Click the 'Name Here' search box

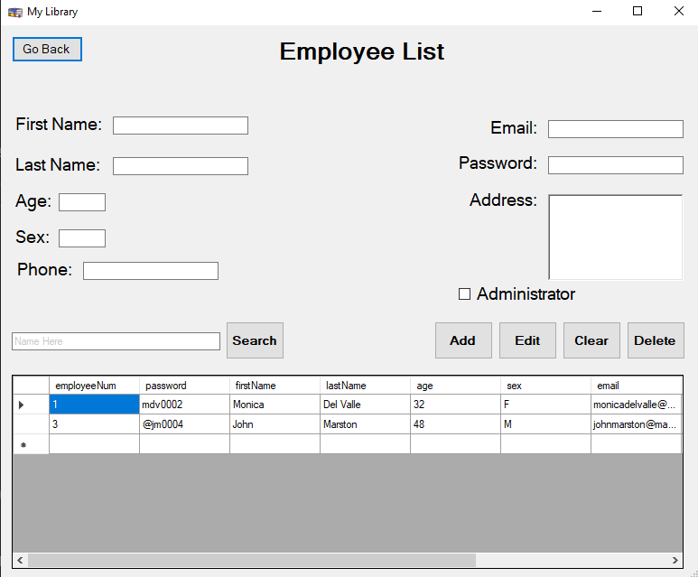point(116,341)
